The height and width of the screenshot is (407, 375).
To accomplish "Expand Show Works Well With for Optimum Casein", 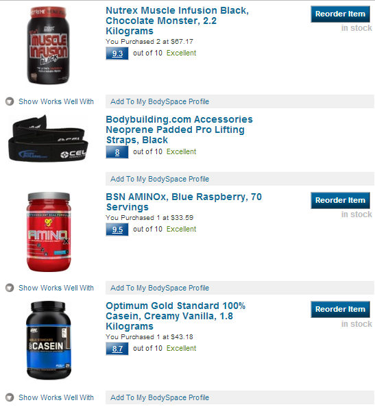I will (56, 397).
